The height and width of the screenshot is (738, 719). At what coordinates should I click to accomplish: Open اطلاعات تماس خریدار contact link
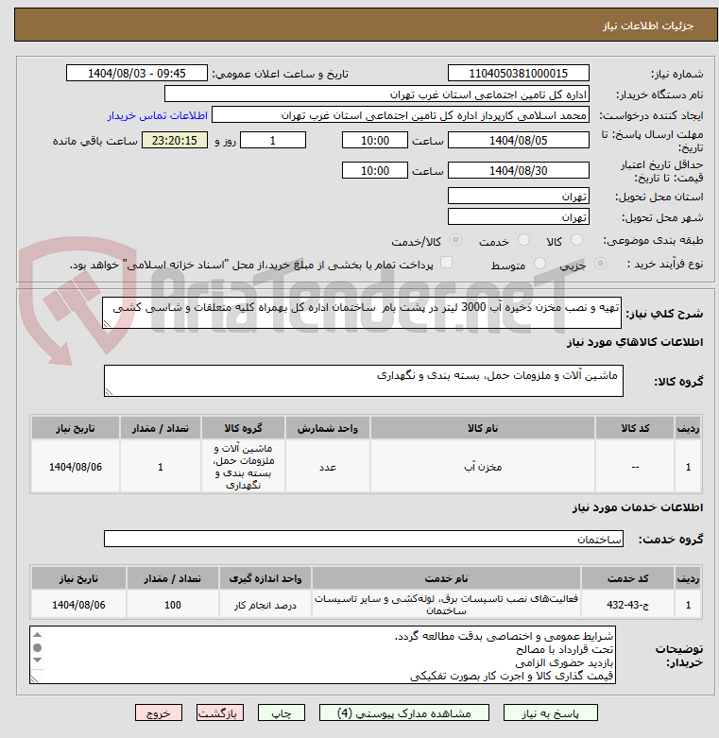(x=157, y=115)
